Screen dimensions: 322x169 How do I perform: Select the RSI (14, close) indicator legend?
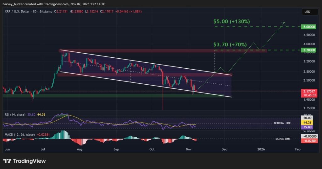[16, 114]
